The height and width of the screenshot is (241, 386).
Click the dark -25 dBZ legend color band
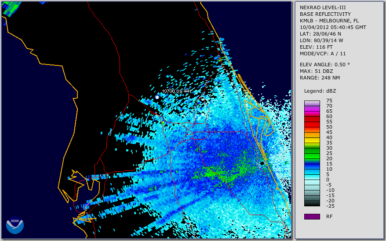[312, 204]
